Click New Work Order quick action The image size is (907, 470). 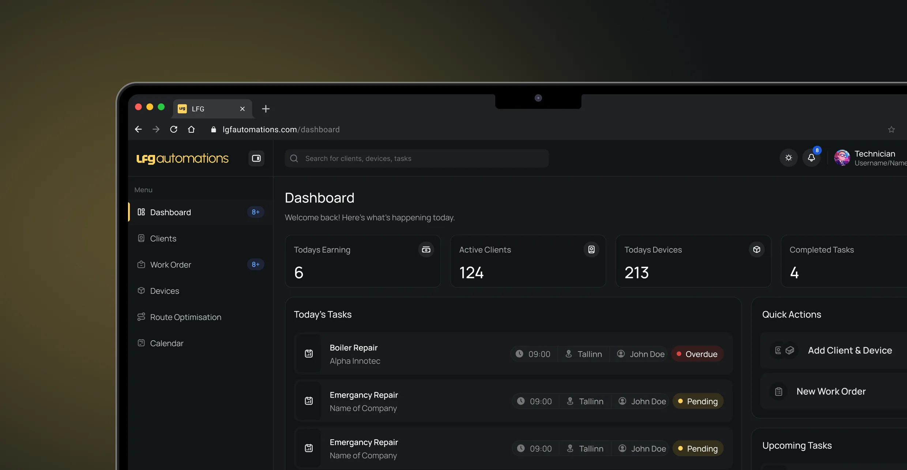click(831, 391)
